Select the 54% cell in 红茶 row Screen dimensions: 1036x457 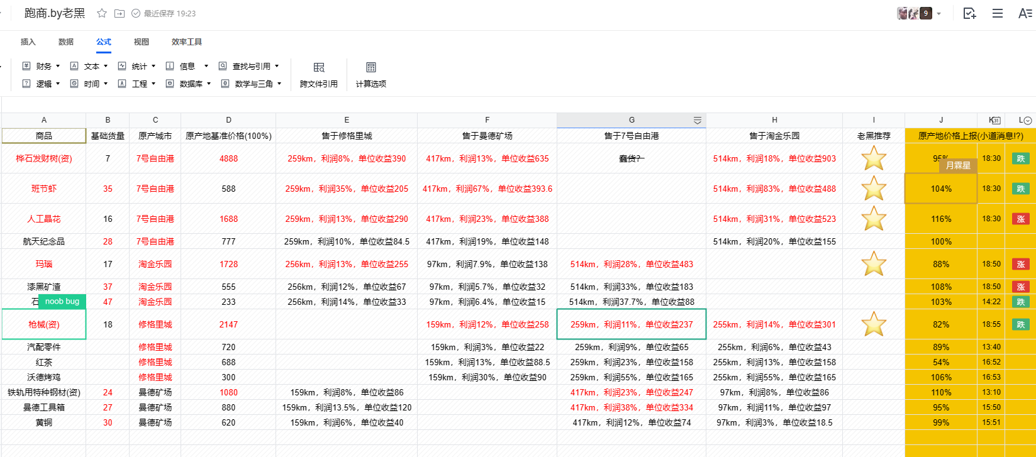[941, 362]
